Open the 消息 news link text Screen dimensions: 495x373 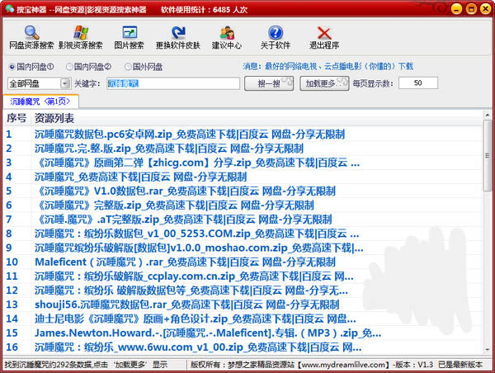[x=328, y=66]
